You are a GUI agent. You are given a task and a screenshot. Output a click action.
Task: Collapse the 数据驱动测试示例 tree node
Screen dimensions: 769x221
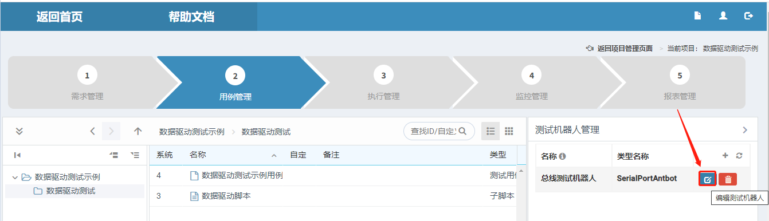point(15,177)
